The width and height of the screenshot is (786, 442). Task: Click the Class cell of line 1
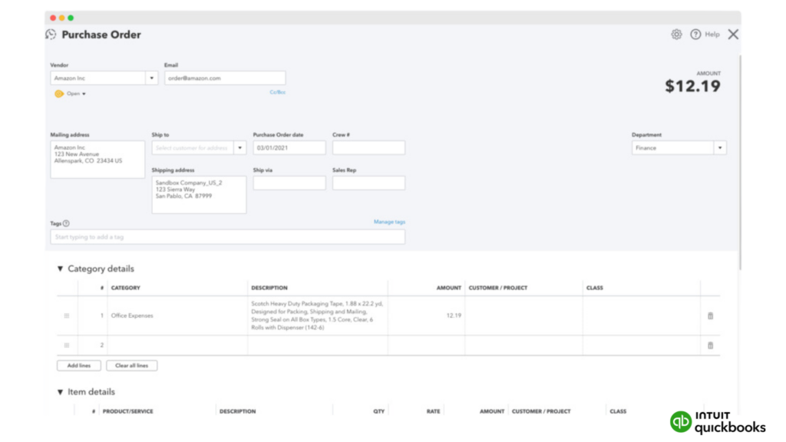[x=642, y=315]
